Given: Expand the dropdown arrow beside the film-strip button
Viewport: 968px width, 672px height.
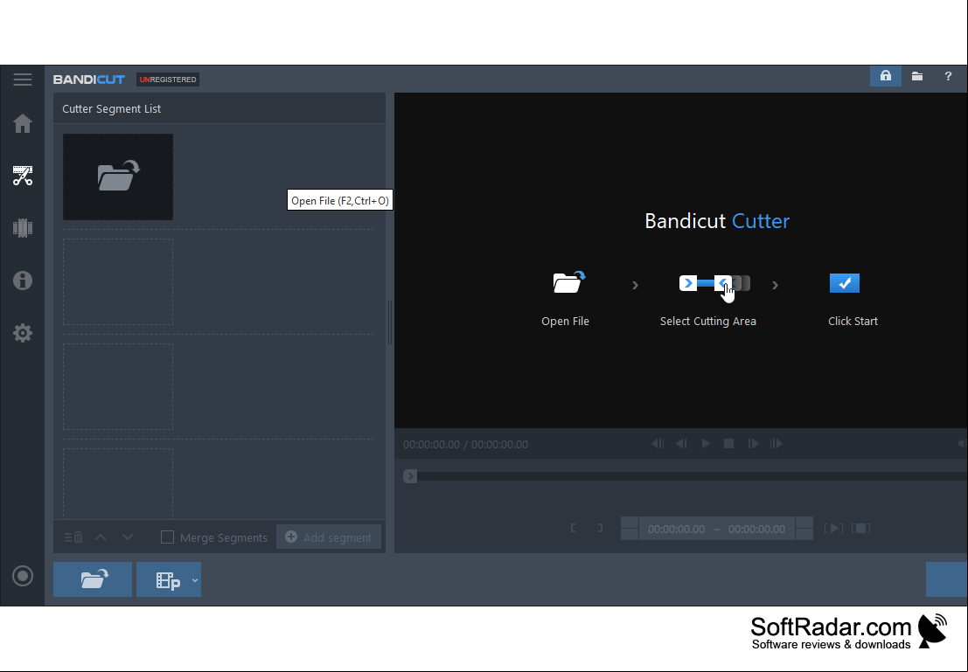Looking at the screenshot, I should [195, 580].
